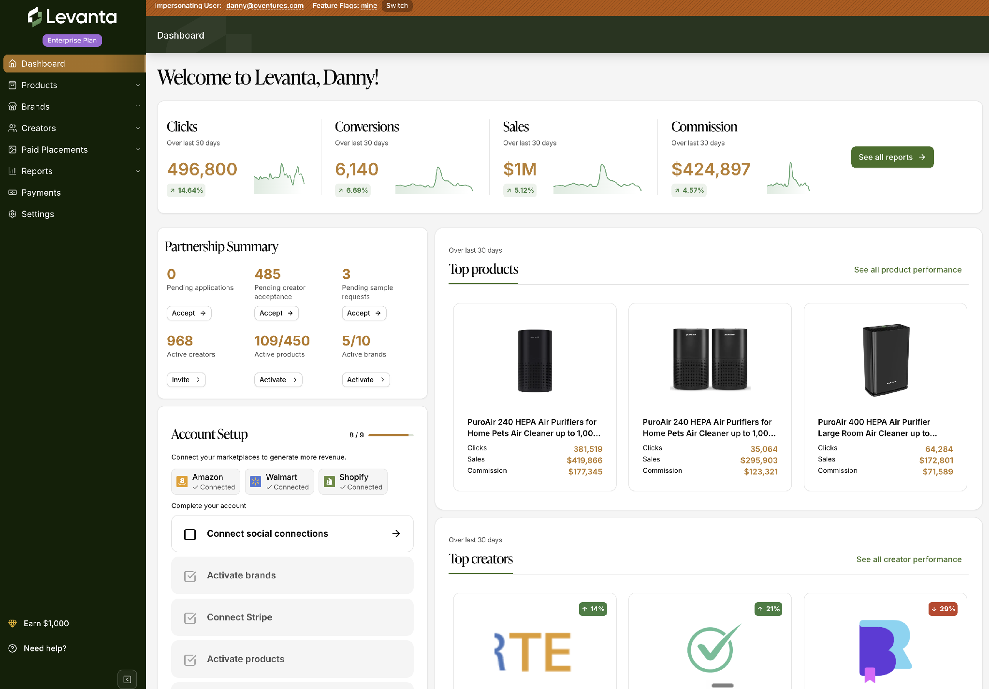Activate more brands
Image resolution: width=989 pixels, height=689 pixels.
(366, 380)
